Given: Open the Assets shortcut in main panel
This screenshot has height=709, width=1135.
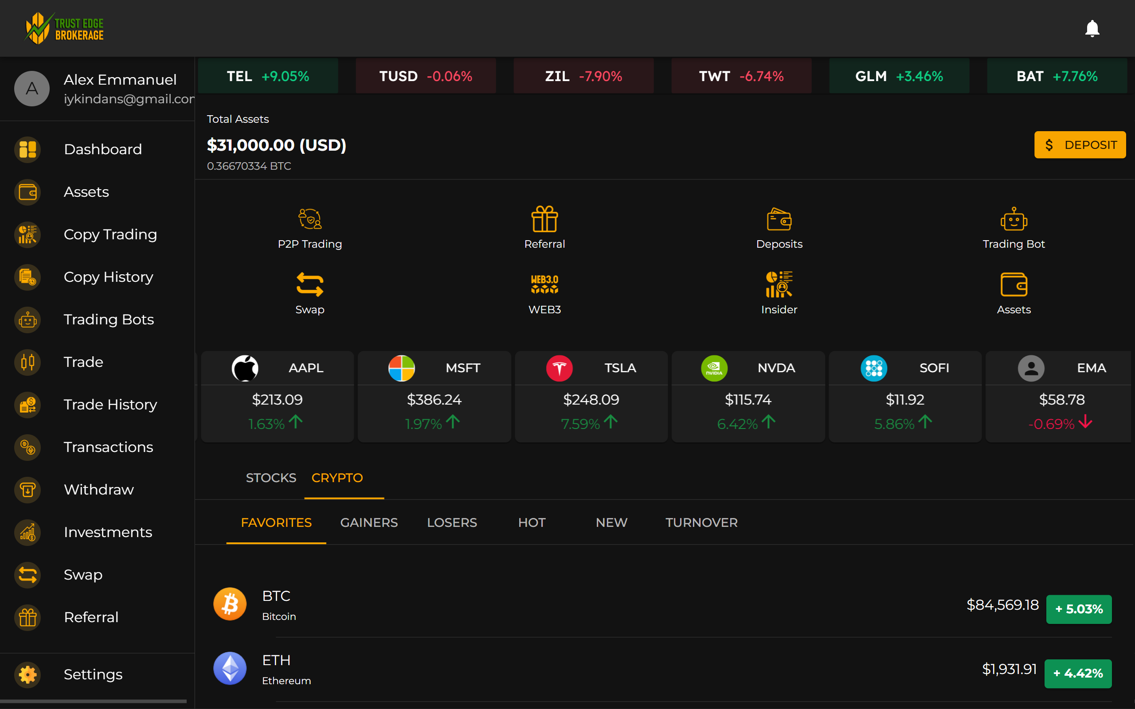Looking at the screenshot, I should click(x=1014, y=284).
